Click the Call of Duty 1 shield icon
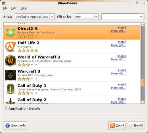148x133 pixels. 10,89
